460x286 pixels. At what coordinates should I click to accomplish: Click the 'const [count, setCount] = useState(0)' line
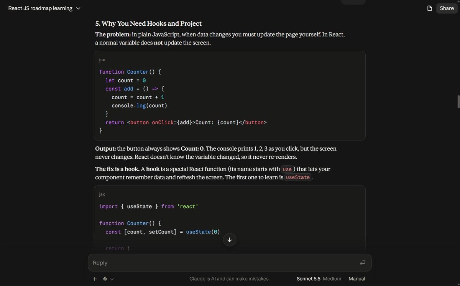pos(163,232)
